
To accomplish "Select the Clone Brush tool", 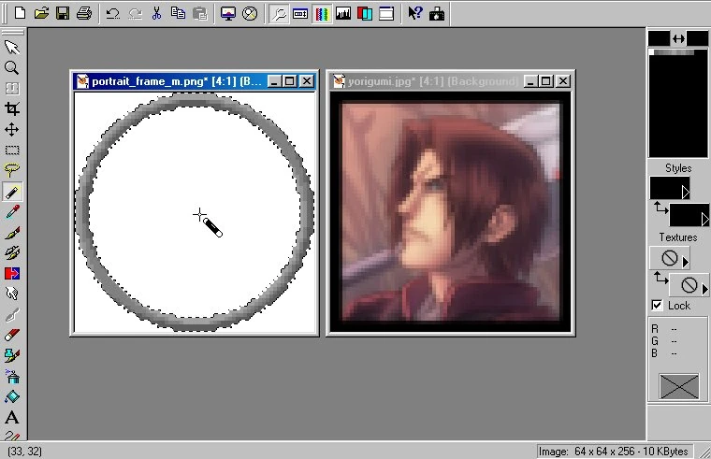I will 12,252.
